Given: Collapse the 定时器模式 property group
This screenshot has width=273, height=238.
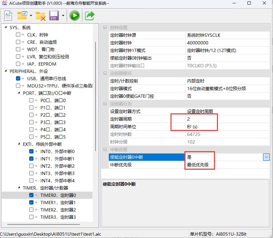Looking at the screenshot, I should click(x=105, y=73).
